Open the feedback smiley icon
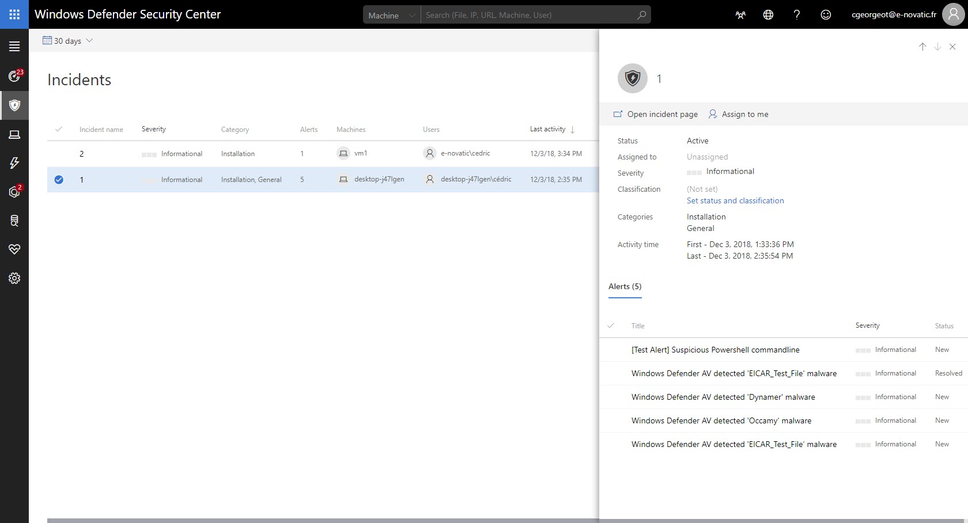968x523 pixels. (826, 15)
